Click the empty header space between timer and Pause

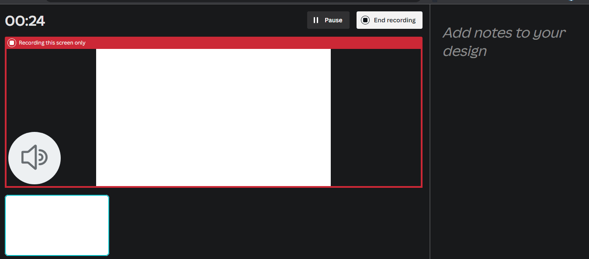click(175, 20)
